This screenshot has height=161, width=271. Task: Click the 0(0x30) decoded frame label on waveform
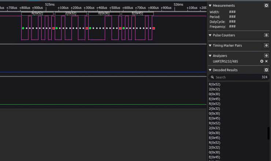click(104, 13)
